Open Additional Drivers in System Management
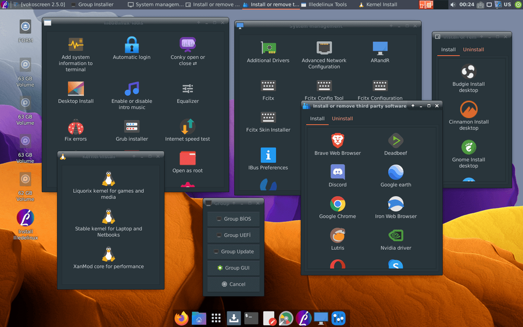The image size is (523, 327). 268,48
